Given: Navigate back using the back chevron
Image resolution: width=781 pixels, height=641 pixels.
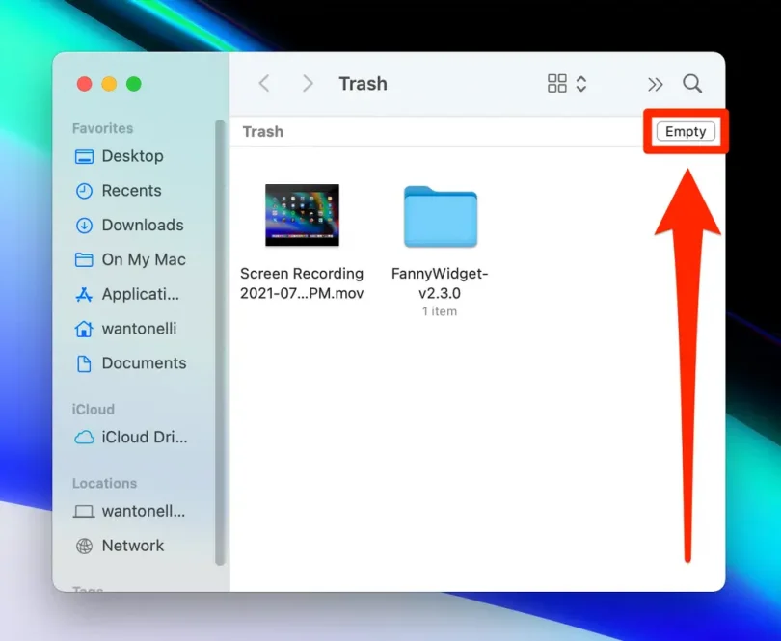Looking at the screenshot, I should pos(264,84).
